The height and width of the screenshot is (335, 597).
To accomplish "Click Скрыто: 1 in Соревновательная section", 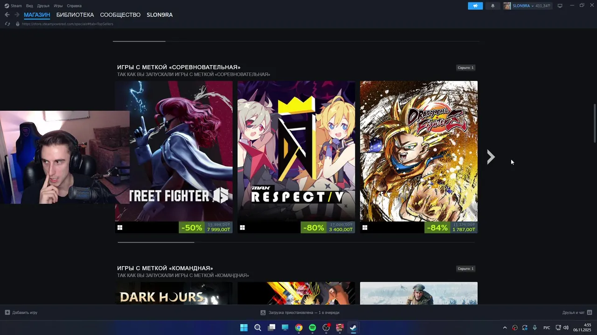I will point(465,67).
